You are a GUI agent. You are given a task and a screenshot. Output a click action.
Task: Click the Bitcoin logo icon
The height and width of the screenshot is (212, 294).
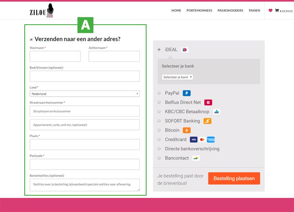point(186,130)
